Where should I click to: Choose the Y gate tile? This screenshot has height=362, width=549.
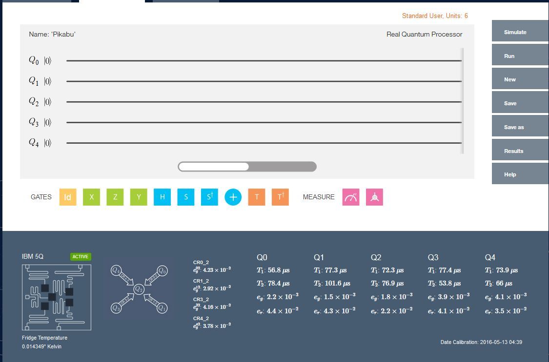click(139, 197)
